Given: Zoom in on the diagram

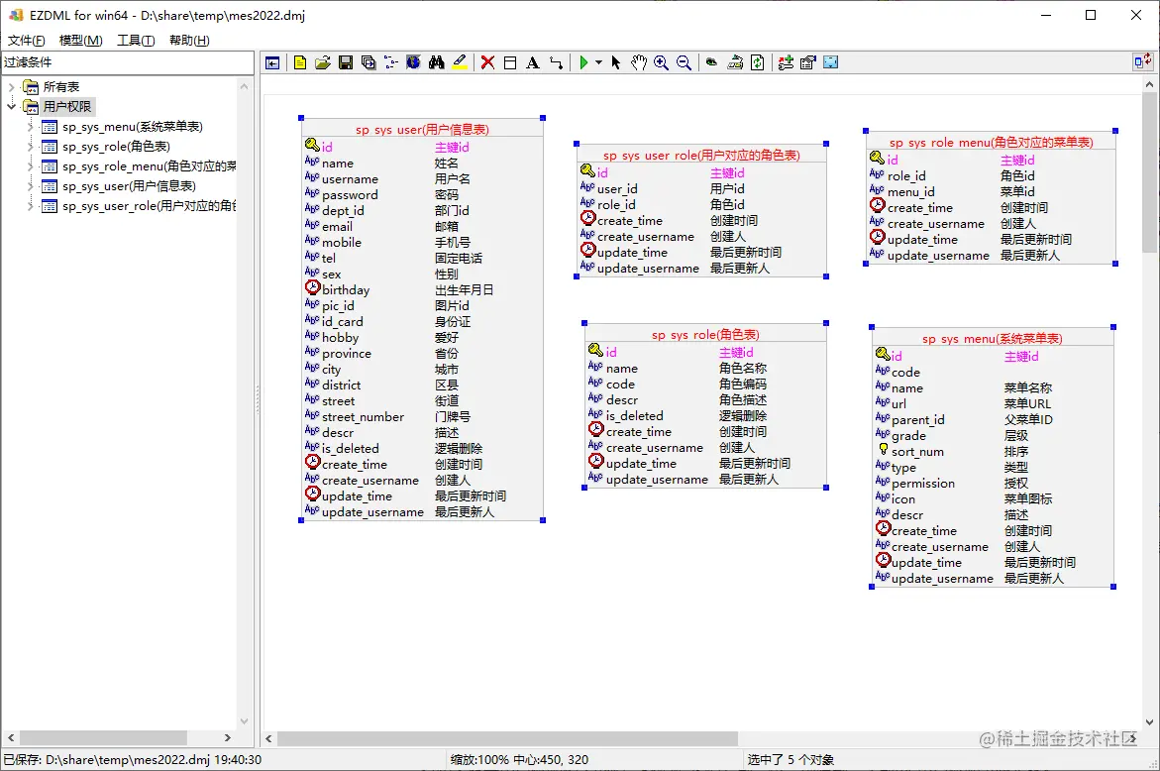Looking at the screenshot, I should pyautogui.click(x=662, y=62).
